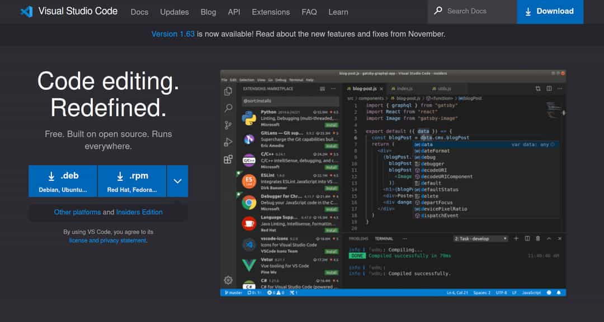Click the split editor icon in editor toolbar

point(549,89)
